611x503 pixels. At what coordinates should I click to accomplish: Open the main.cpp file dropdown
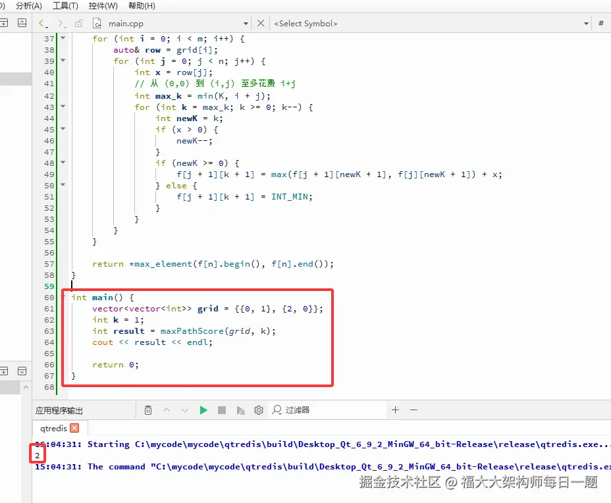coord(246,24)
